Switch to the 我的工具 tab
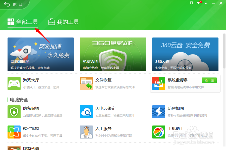Image resolution: width=226 pixels, height=150 pixels. tap(64, 22)
